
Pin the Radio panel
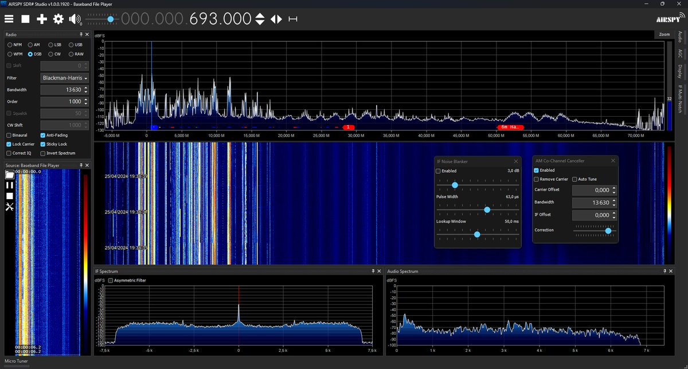pos(81,35)
